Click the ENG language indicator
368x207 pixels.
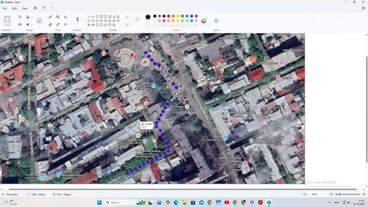[336, 203]
